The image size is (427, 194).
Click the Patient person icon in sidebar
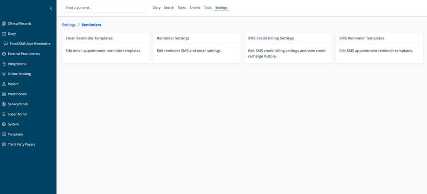4,84
